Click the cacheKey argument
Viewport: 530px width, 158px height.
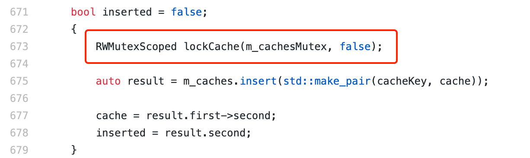(398, 81)
